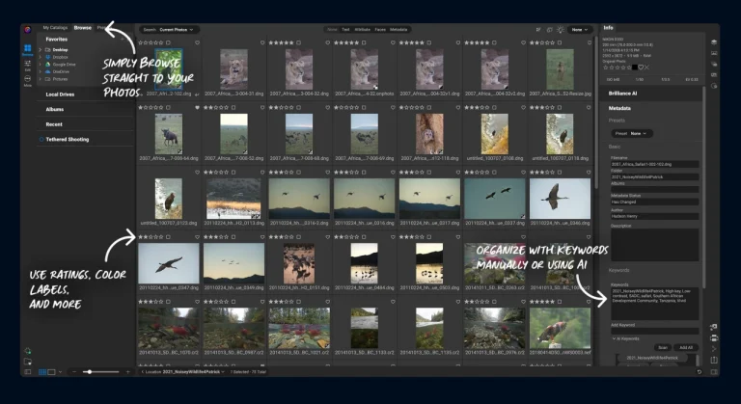Open the layers stack icon in right strip
This screenshot has width=741, height=404.
click(x=714, y=42)
